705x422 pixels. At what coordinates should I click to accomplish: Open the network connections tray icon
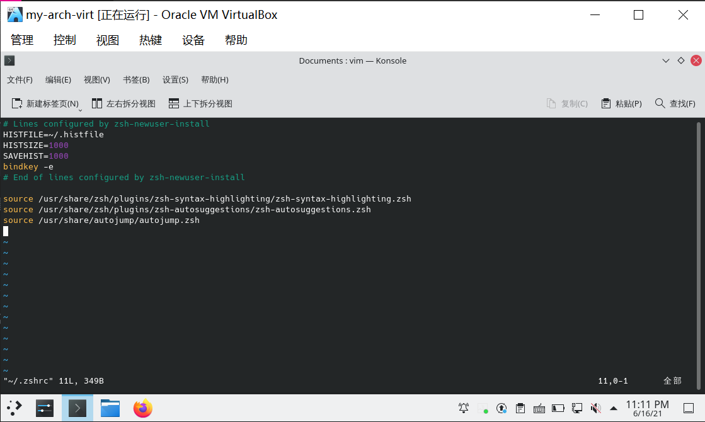[576, 408]
